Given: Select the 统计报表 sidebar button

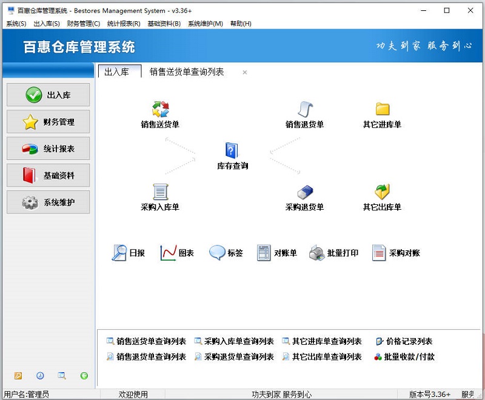Looking at the screenshot, I should pos(47,148).
